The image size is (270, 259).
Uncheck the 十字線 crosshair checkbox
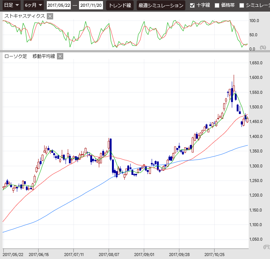(192, 6)
